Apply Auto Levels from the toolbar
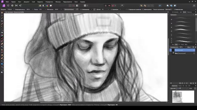The image size is (197, 110). pos(40,5)
